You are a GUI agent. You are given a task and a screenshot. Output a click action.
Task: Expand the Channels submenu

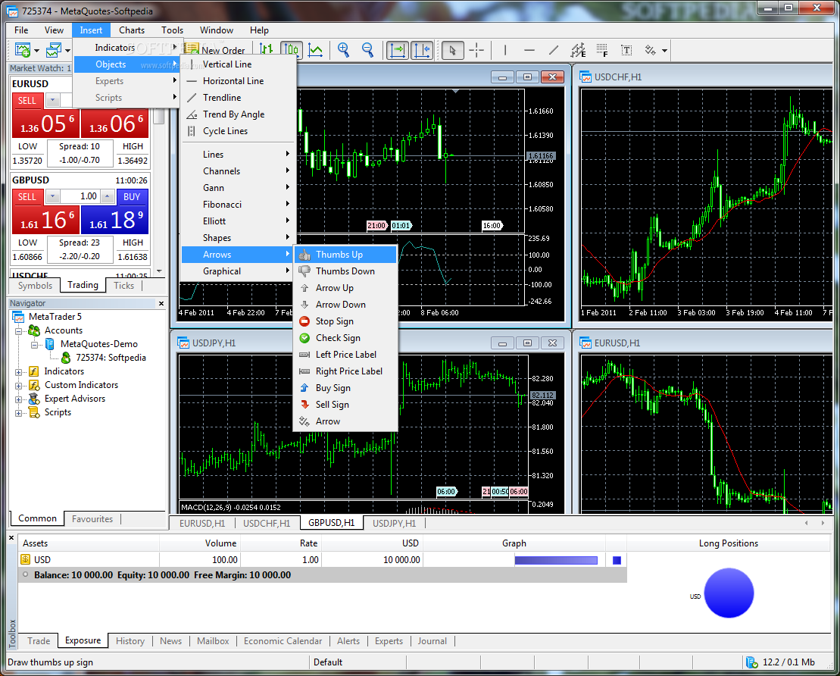[x=239, y=171]
